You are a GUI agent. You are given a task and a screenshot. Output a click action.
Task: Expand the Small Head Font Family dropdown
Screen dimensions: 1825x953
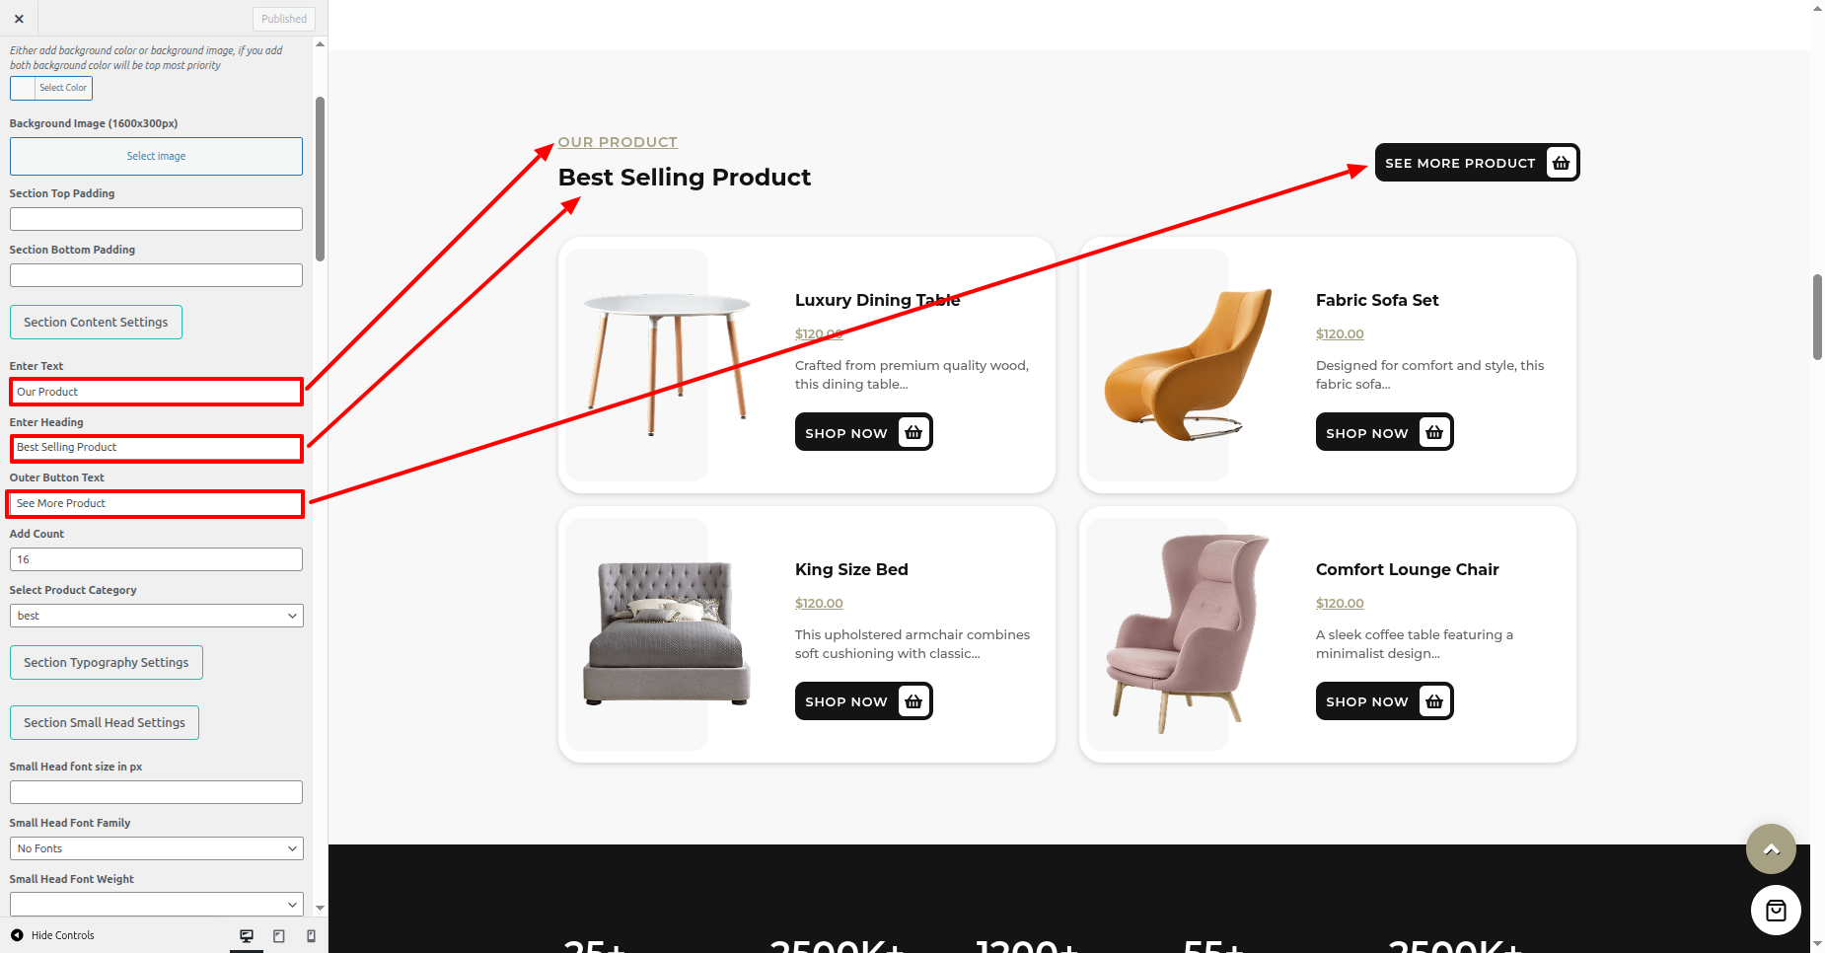156,848
